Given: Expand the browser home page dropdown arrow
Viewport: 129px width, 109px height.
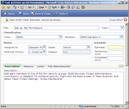Looking at the screenshot, I should (x=19, y=7).
